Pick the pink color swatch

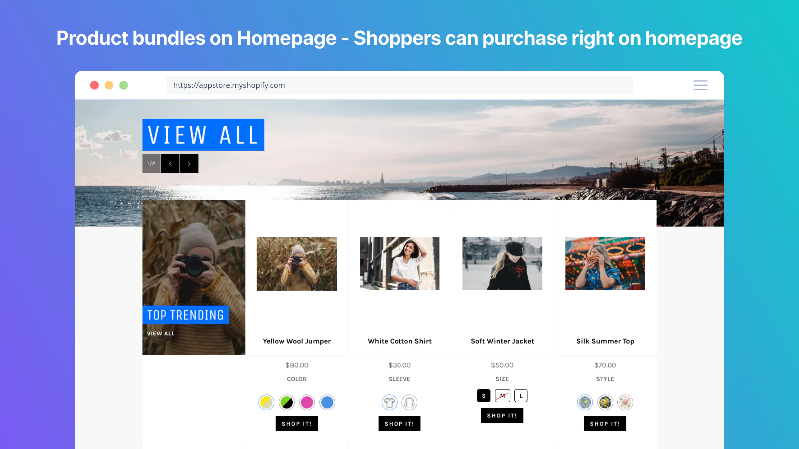307,402
